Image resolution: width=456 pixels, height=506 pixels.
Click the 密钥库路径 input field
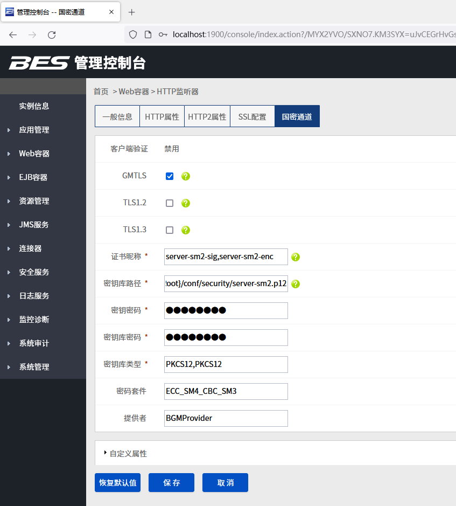[226, 283]
